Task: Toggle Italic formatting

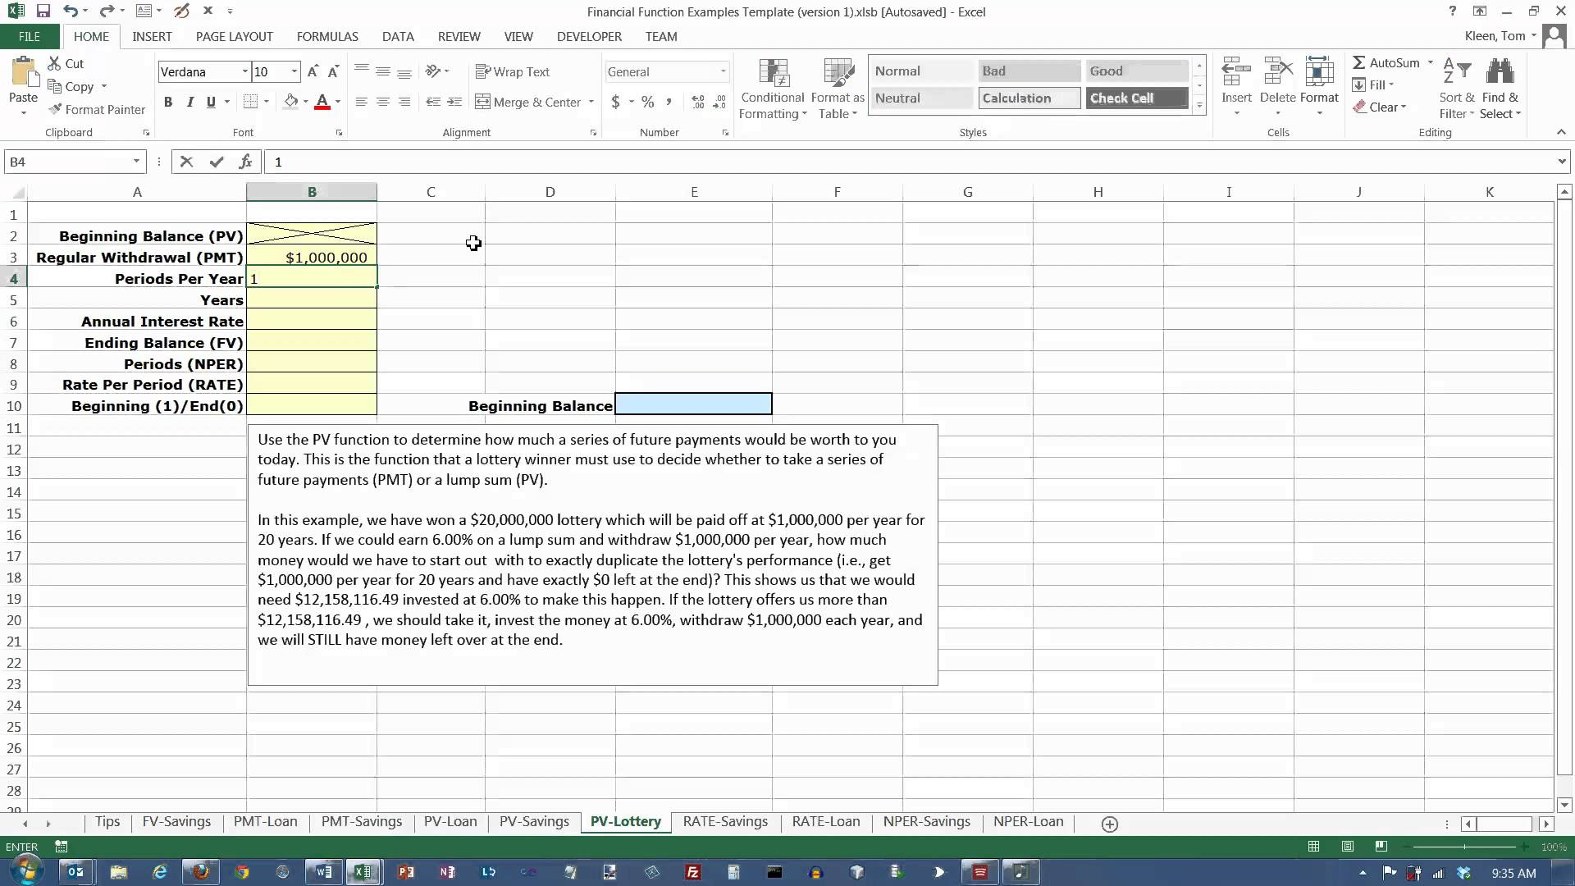Action: click(x=189, y=102)
